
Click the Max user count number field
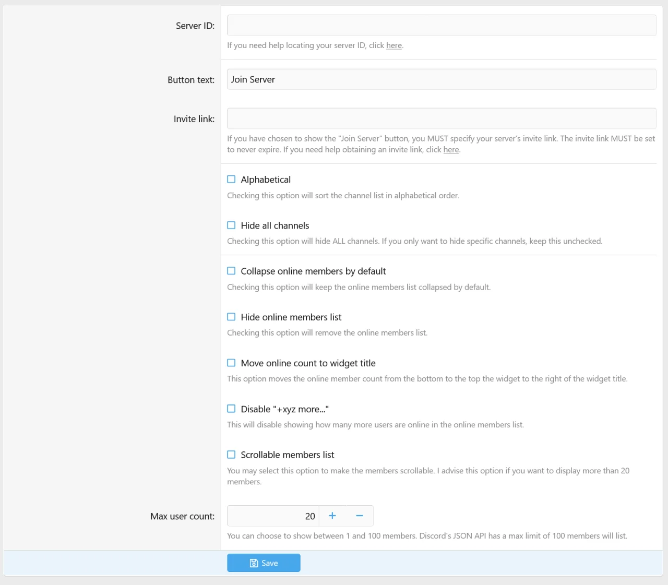click(x=273, y=516)
